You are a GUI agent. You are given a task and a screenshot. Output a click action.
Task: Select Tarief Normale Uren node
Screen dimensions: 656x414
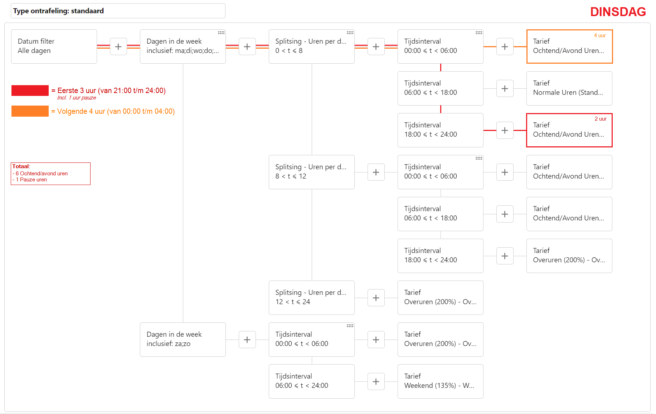pos(569,88)
